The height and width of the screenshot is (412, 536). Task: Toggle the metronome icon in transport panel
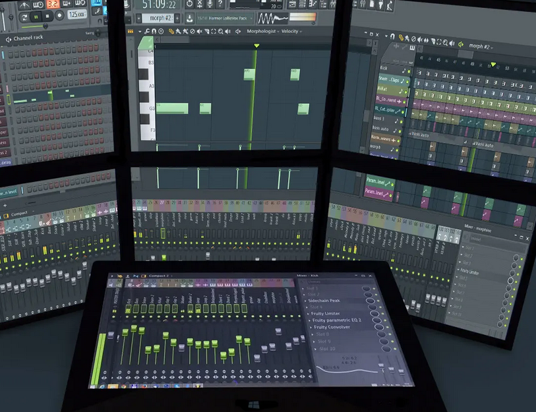tap(24, 5)
